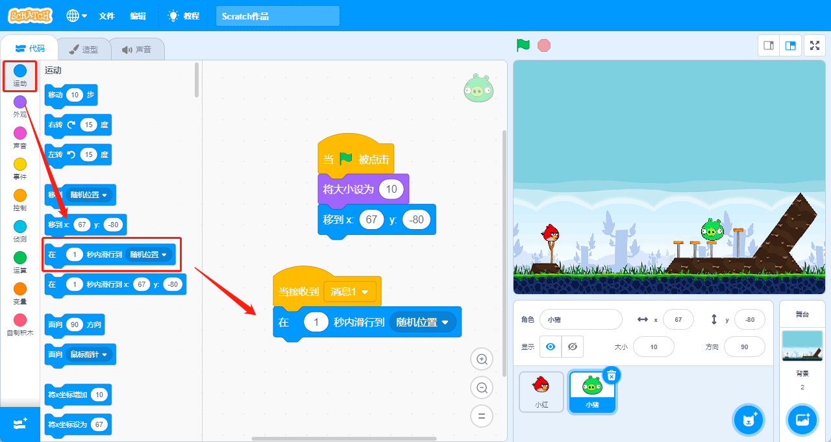Screen dimensions: 831x442
Task: Select the 外观 block category
Action: 20,106
